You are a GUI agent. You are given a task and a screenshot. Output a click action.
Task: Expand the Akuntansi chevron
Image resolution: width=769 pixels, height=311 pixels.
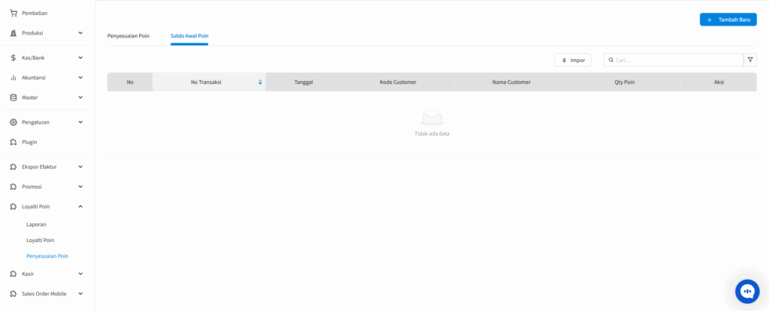tap(80, 77)
